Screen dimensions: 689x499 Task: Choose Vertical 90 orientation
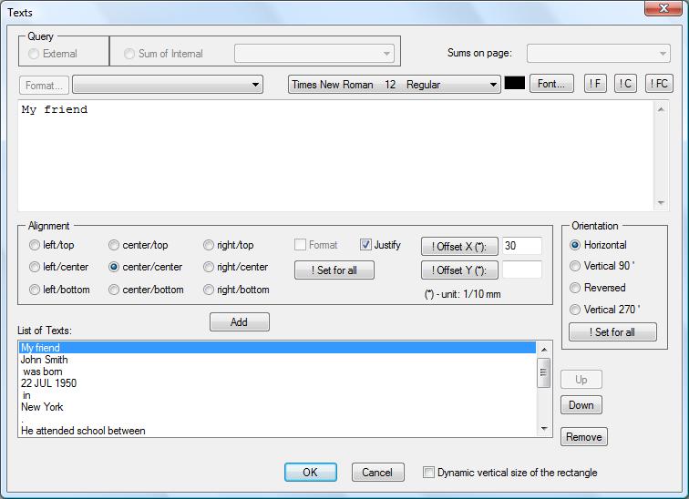point(575,266)
